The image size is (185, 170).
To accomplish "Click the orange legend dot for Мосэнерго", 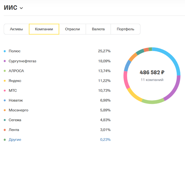I will coord(5,110).
